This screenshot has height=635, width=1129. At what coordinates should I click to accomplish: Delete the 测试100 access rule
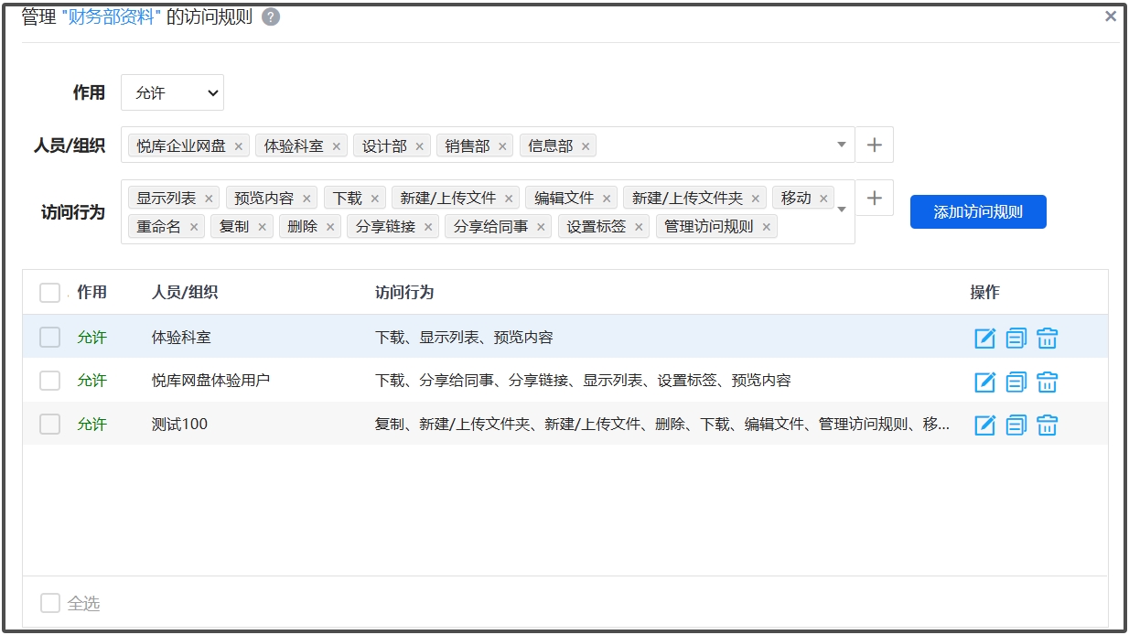click(x=1047, y=425)
